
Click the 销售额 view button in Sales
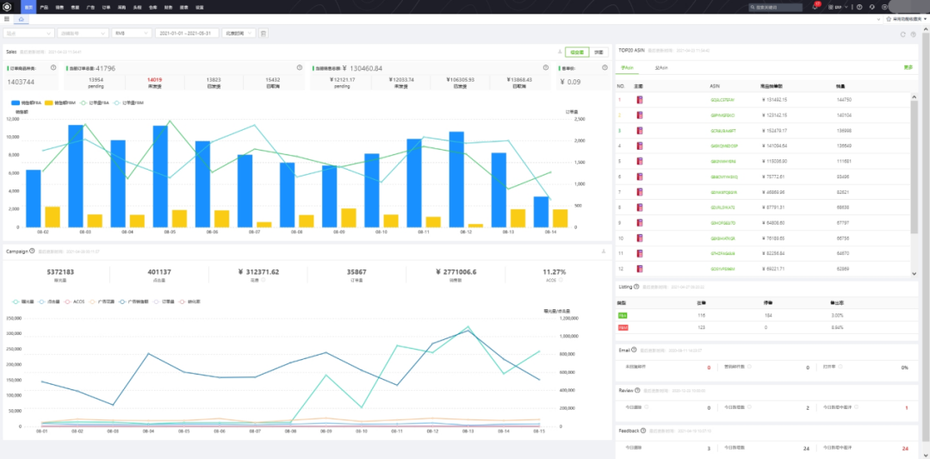(x=577, y=52)
